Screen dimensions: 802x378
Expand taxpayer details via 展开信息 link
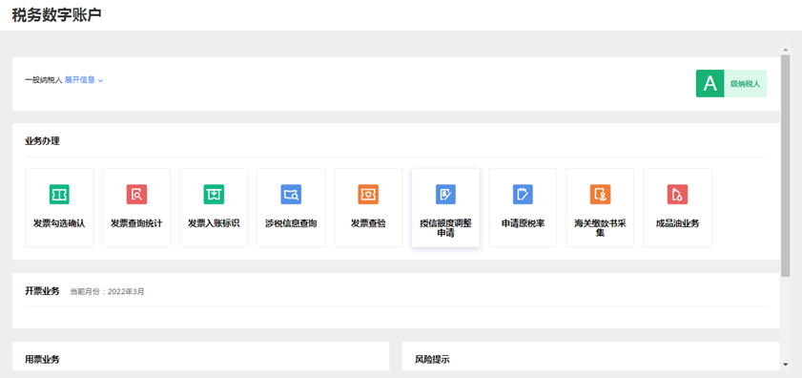(80, 80)
